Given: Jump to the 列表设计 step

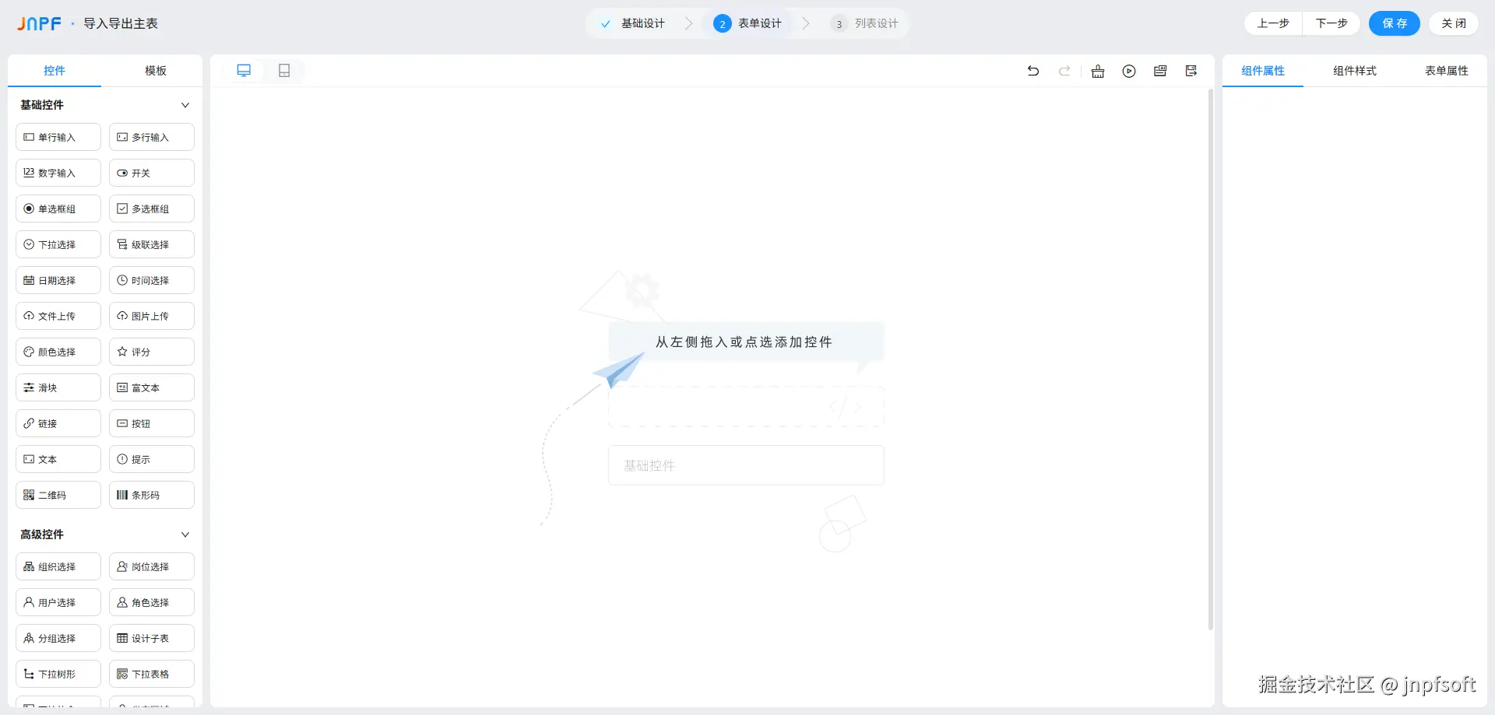Looking at the screenshot, I should (864, 23).
